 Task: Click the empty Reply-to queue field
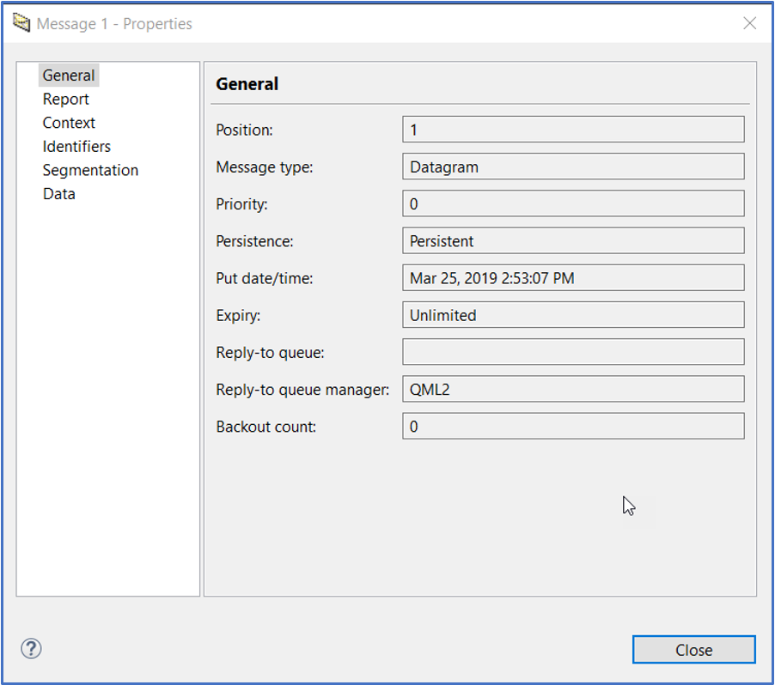(x=572, y=352)
